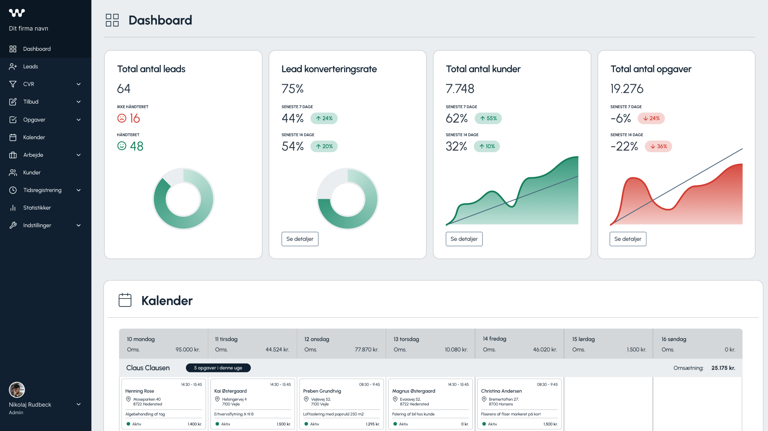Image resolution: width=768 pixels, height=431 pixels.
Task: Expand the Opgaver submenu chevron
Action: (78, 120)
